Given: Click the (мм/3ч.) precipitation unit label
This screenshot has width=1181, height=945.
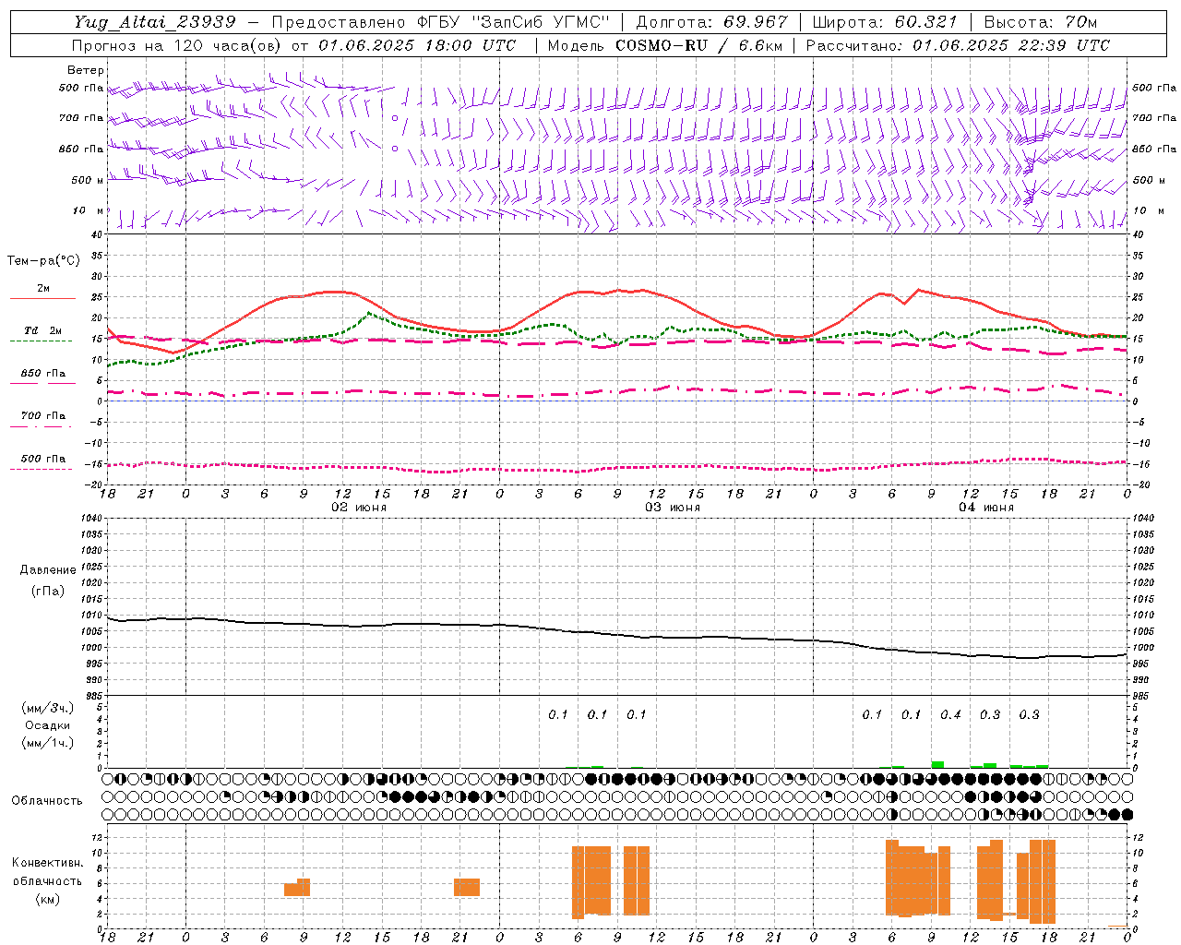Looking at the screenshot, I should [x=48, y=708].
